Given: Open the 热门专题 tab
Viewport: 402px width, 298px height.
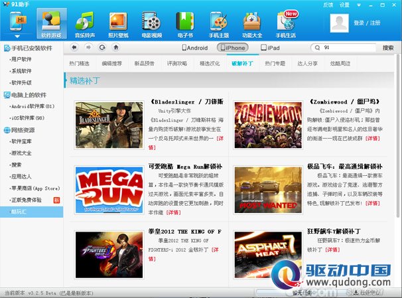Looking at the screenshot, I should click(x=275, y=63).
